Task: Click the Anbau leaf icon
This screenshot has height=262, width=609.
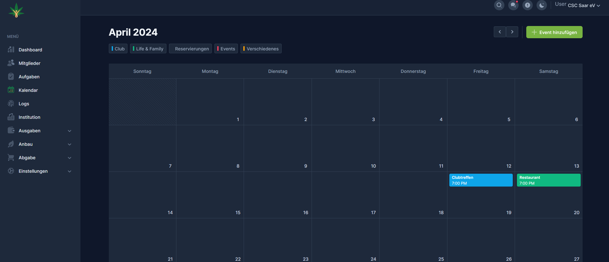Action: [x=11, y=144]
